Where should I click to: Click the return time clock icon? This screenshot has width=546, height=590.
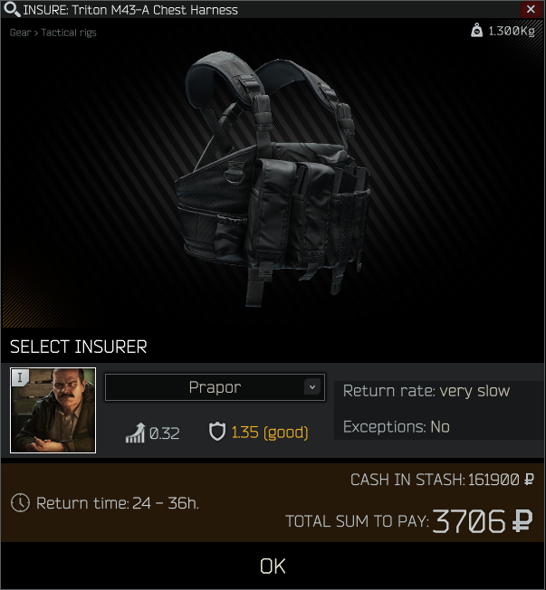(20, 503)
